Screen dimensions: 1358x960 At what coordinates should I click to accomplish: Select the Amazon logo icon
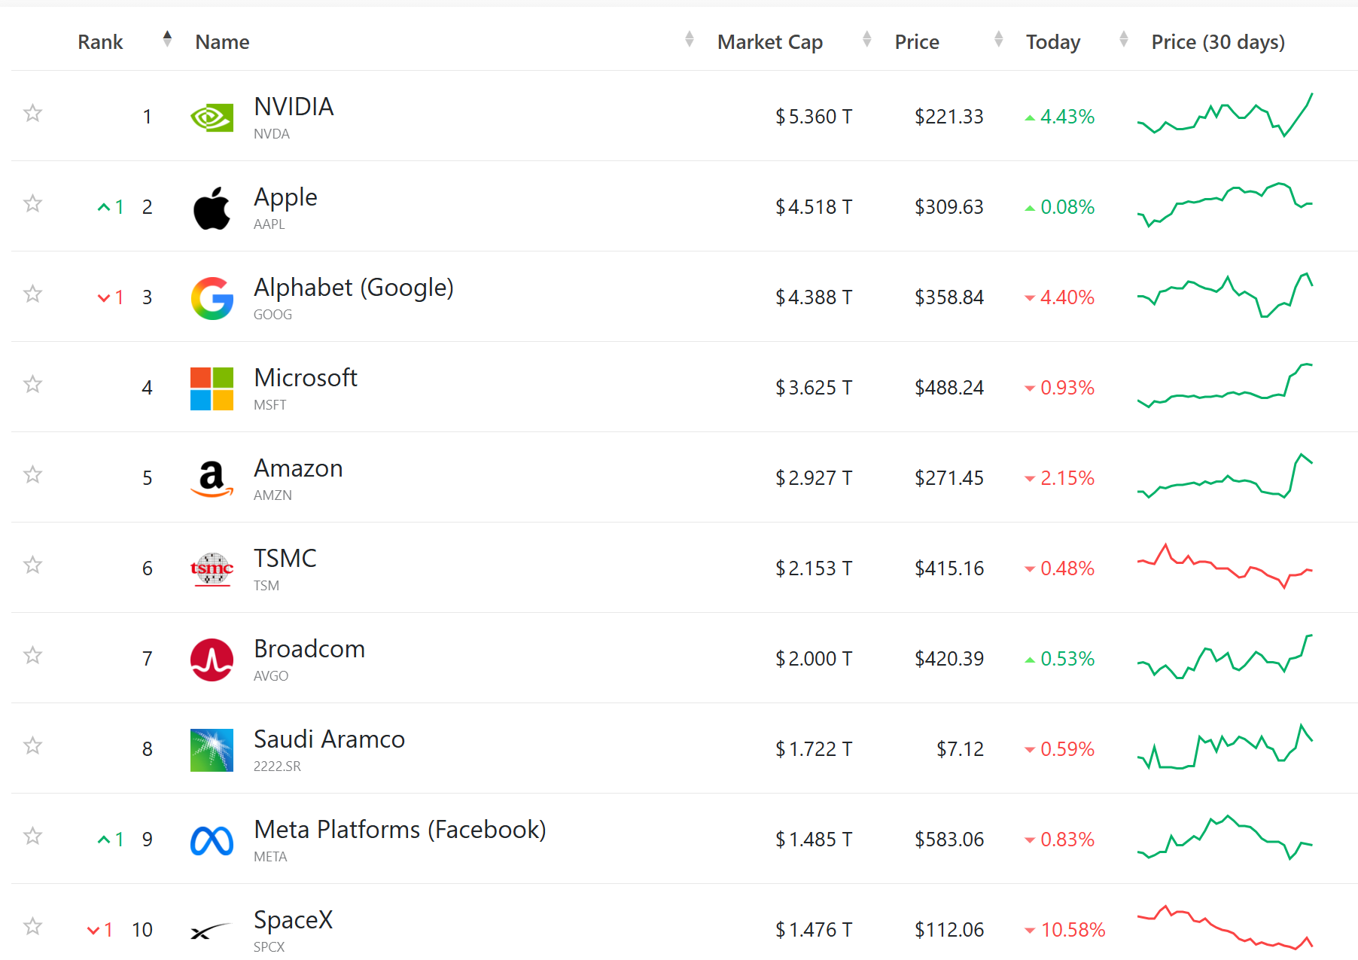coord(212,479)
